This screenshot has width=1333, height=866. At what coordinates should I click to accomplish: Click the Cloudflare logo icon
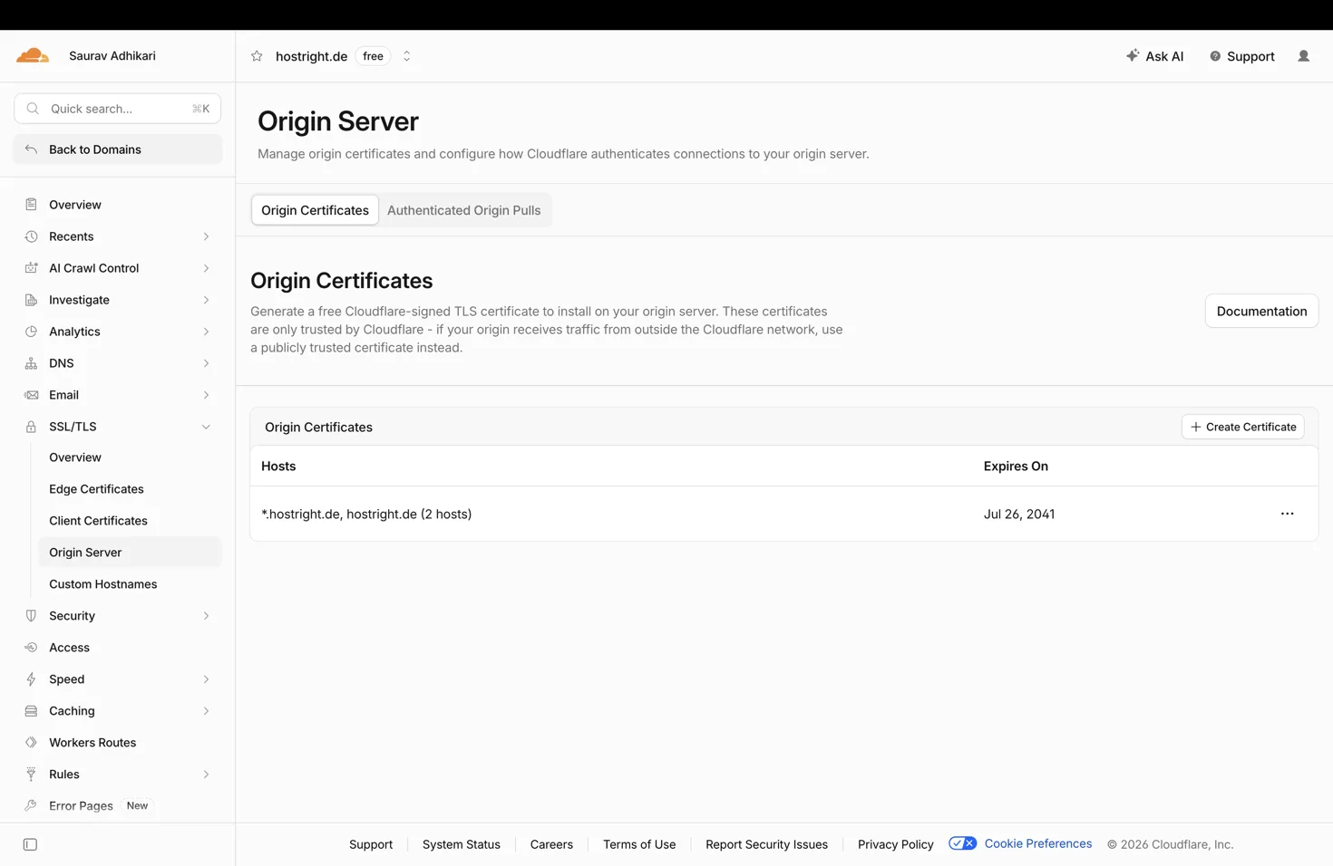[33, 56]
